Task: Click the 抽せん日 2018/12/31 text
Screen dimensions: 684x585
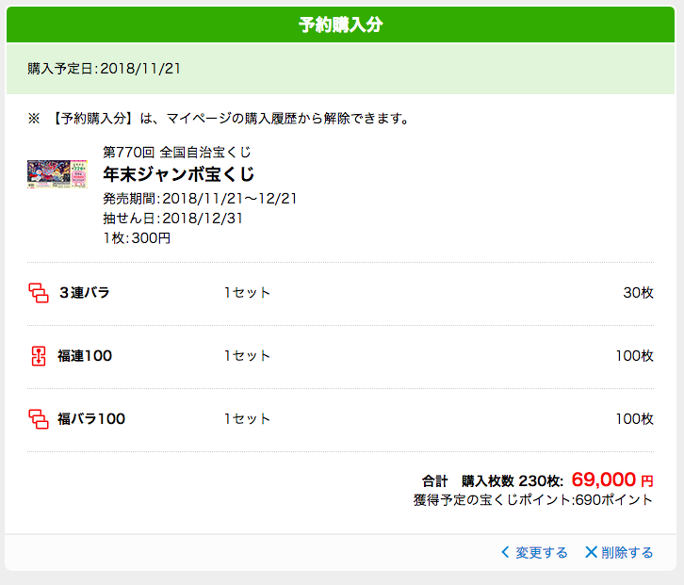Action: (x=172, y=219)
